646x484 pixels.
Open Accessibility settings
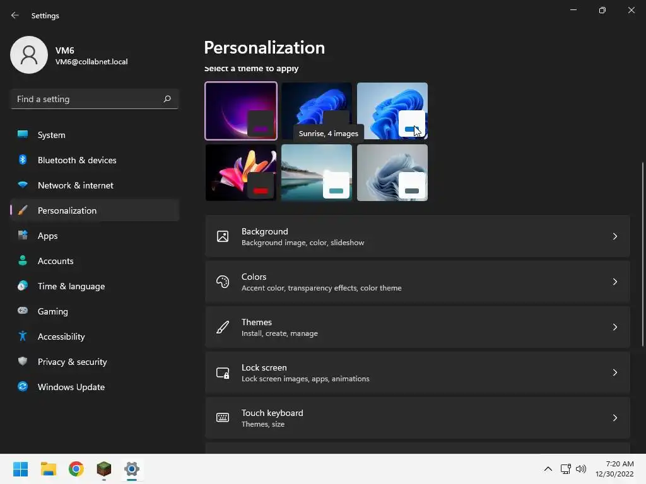tap(95, 337)
